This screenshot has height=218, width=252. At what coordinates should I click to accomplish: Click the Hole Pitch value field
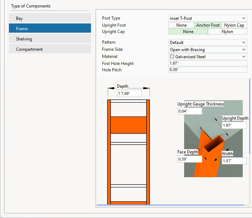[208, 70]
